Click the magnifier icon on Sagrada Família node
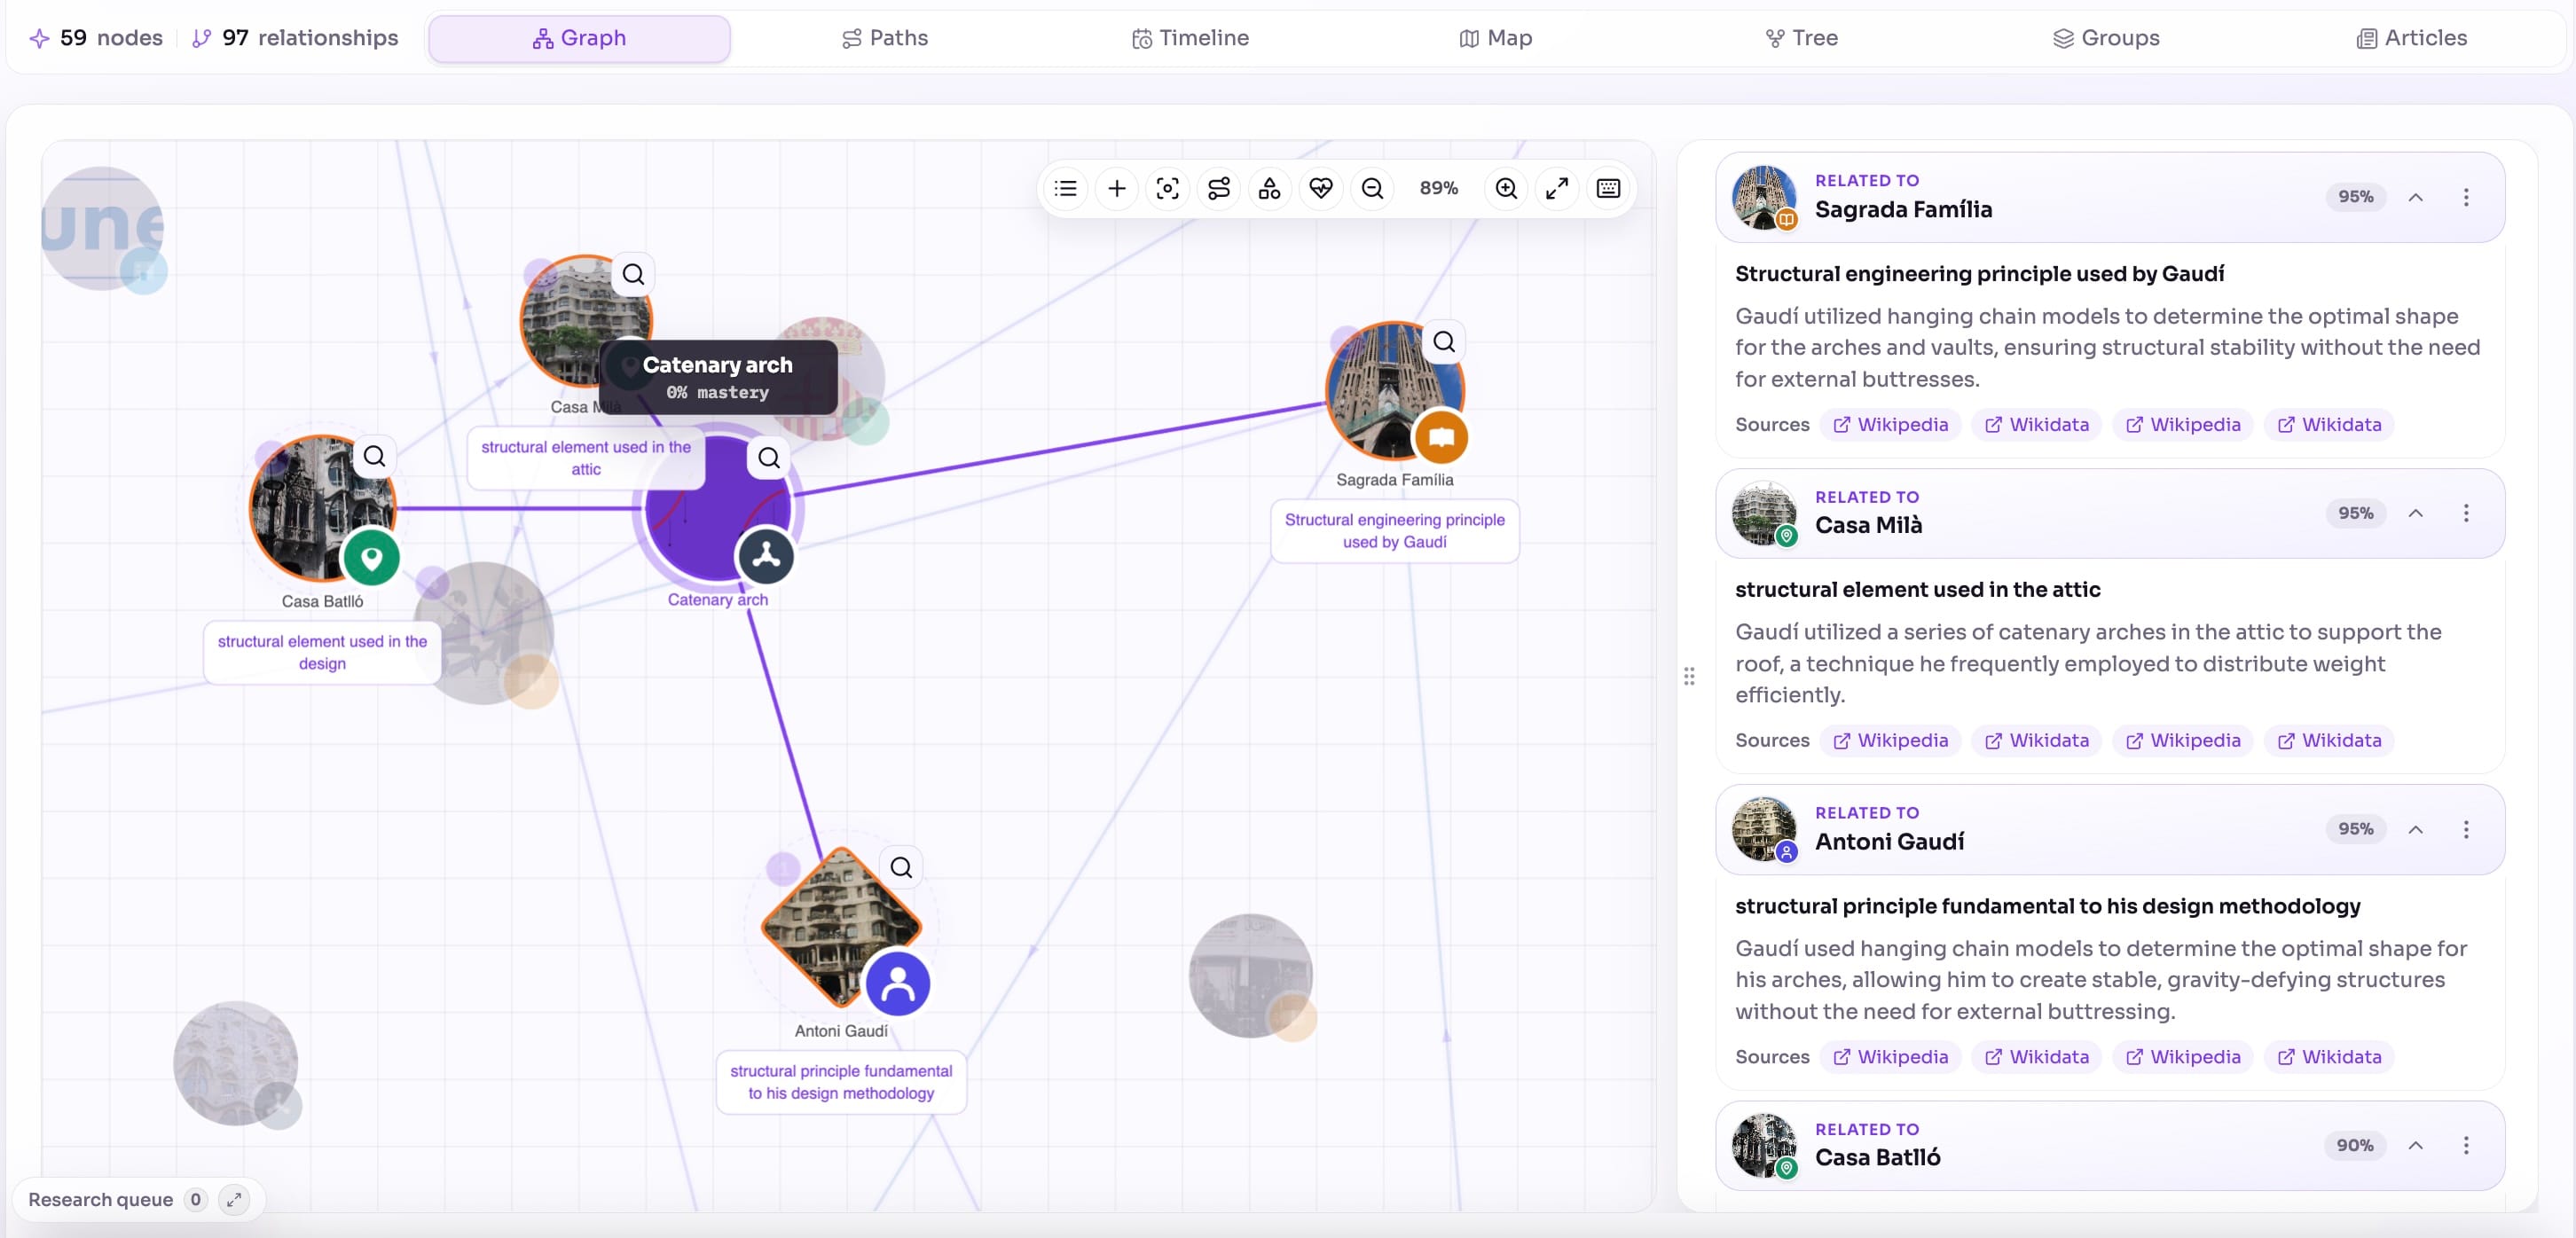2576x1238 pixels. [1444, 342]
